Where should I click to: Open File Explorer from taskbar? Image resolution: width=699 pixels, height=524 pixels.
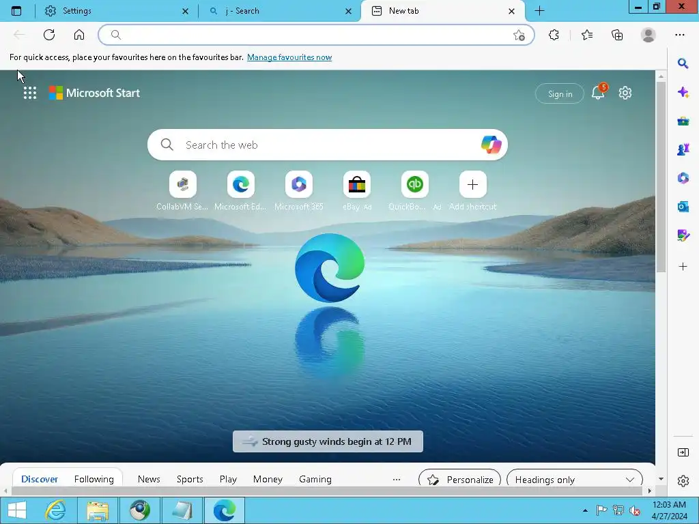(x=98, y=510)
